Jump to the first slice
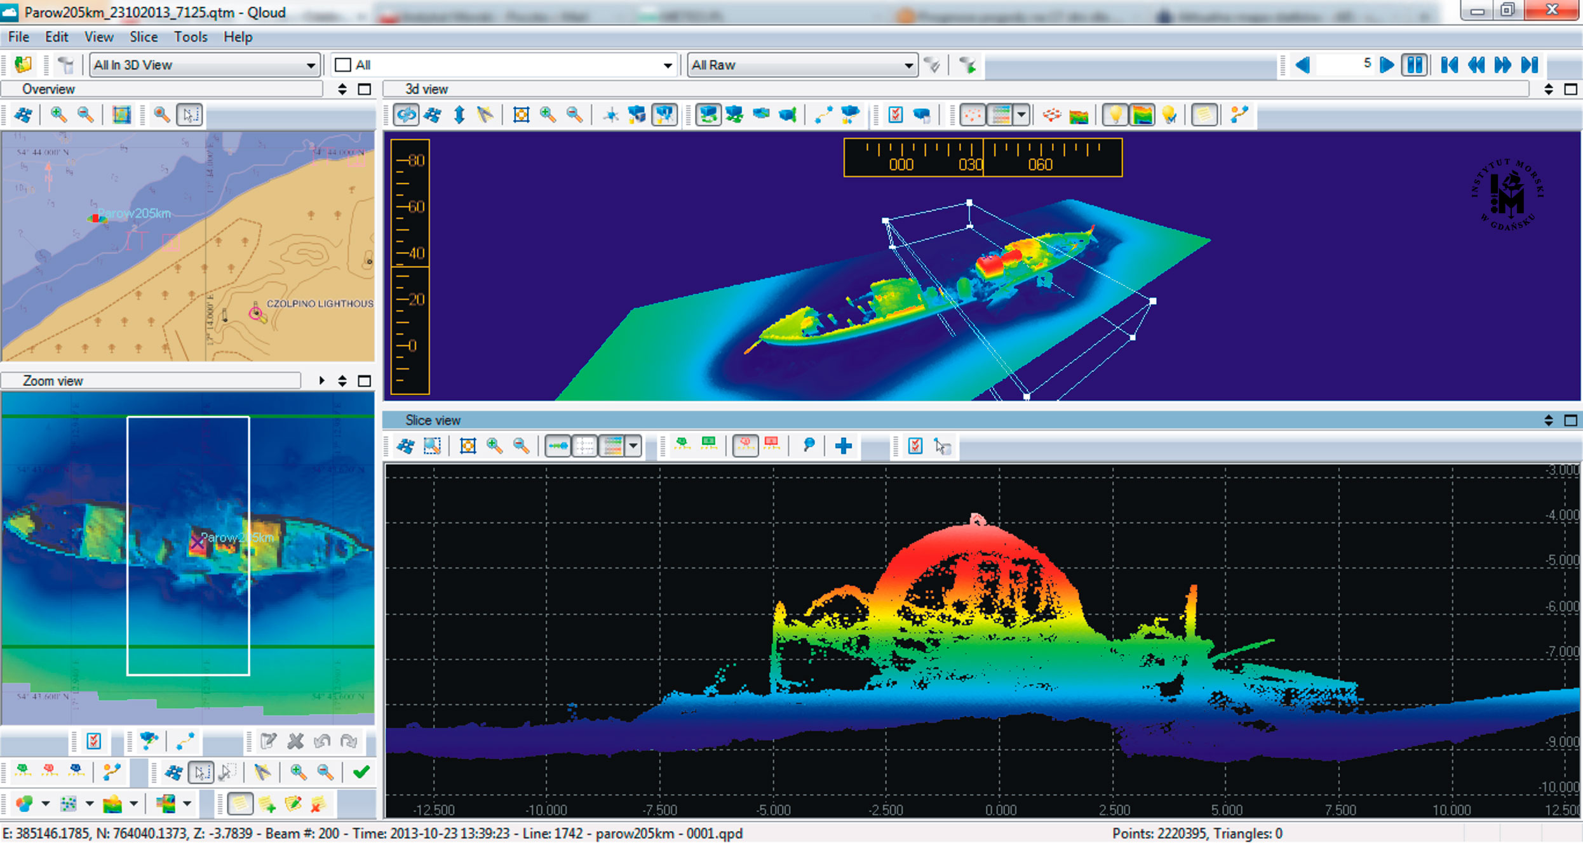1583x843 pixels. pyautogui.click(x=1449, y=65)
